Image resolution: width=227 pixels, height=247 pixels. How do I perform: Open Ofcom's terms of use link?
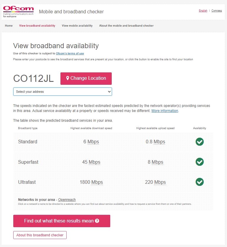70,53
